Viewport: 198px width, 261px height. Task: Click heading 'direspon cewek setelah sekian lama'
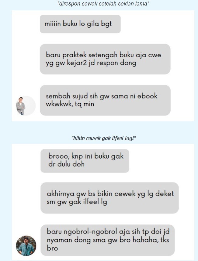pyautogui.click(x=103, y=4)
